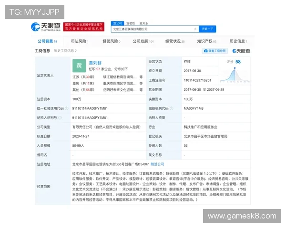286x228 pixels.
Task: Click 岳阳好未来文化咨询… company entry
Action: point(120,90)
